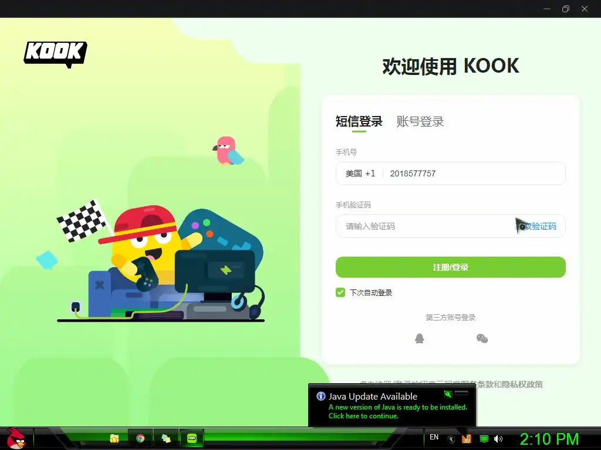Image resolution: width=601 pixels, height=450 pixels.
Task: Click the green 注册/登录 button
Action: [450, 267]
